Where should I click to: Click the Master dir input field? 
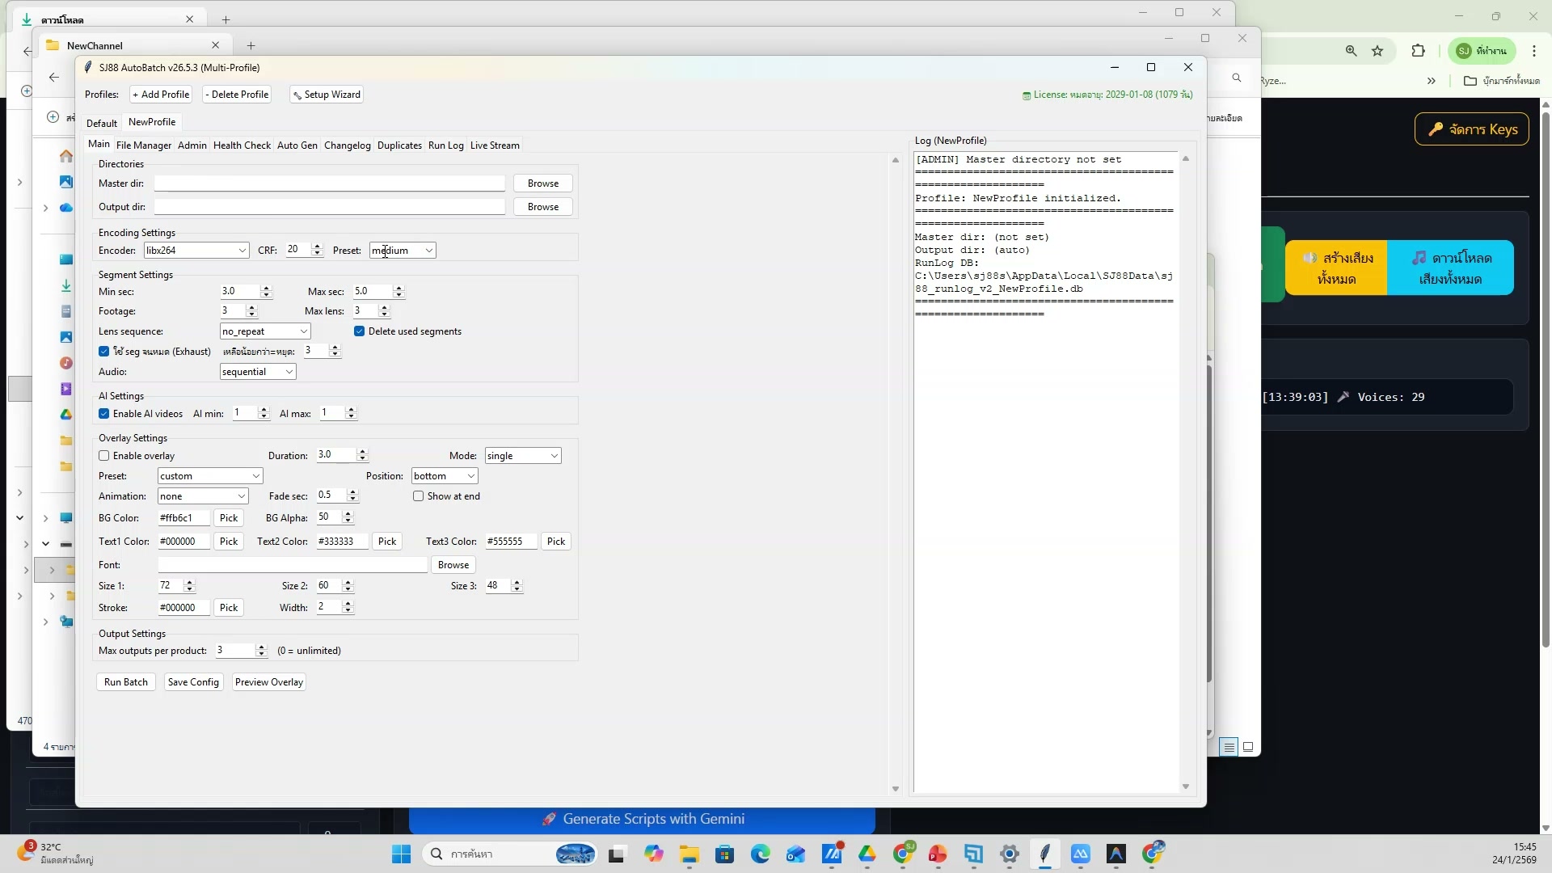pyautogui.click(x=329, y=183)
